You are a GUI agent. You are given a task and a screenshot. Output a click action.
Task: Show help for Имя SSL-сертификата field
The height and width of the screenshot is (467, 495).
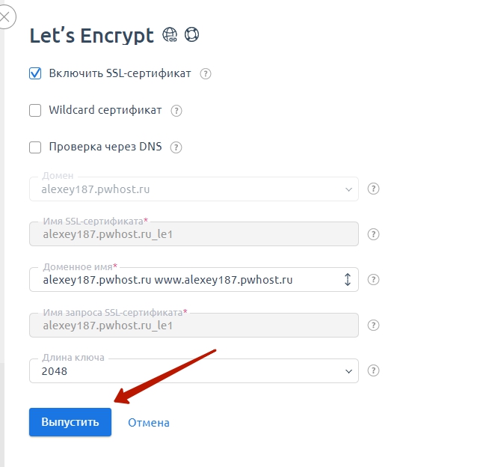point(373,234)
